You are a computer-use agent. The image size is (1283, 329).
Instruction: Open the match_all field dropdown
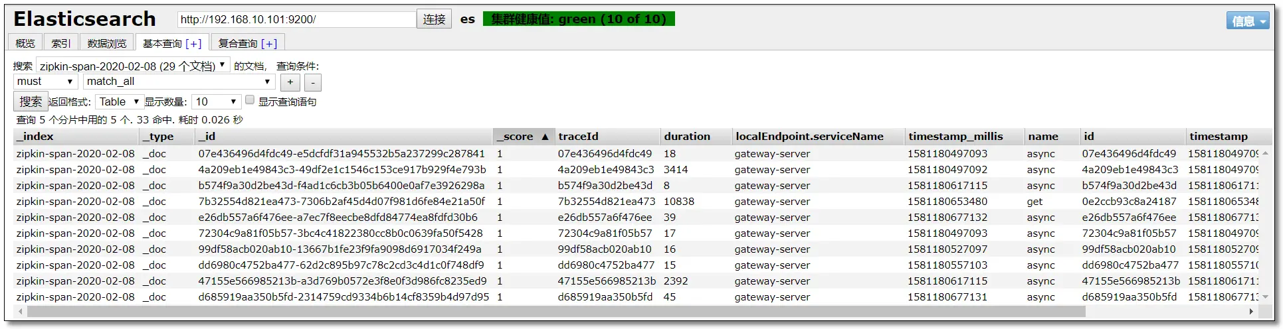pos(179,82)
